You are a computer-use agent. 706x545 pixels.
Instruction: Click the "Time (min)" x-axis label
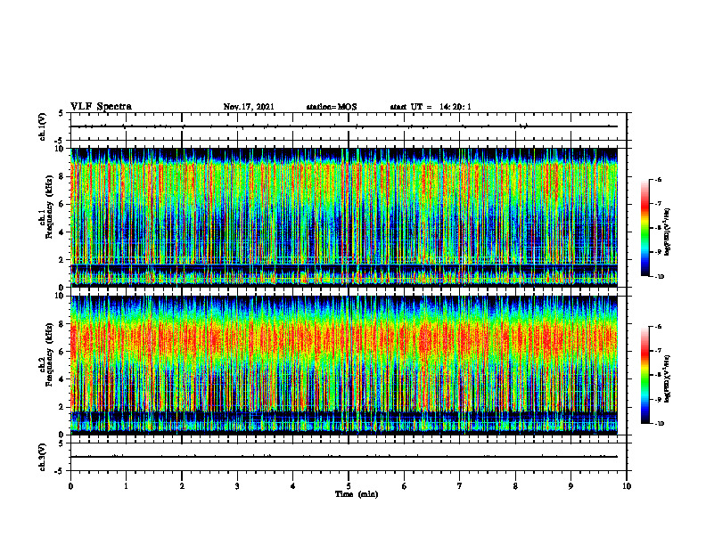click(357, 494)
